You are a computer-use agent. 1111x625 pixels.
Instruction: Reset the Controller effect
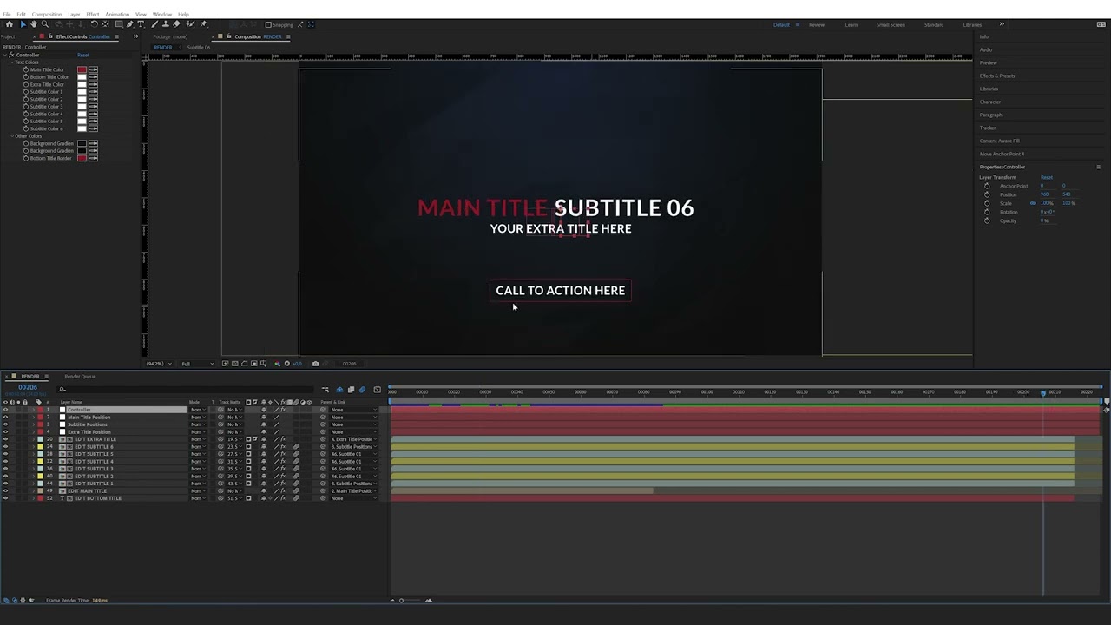[x=83, y=55]
